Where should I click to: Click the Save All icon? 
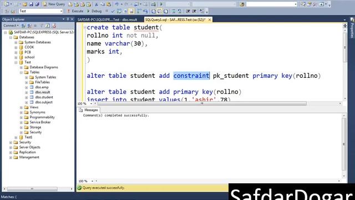point(37,4)
